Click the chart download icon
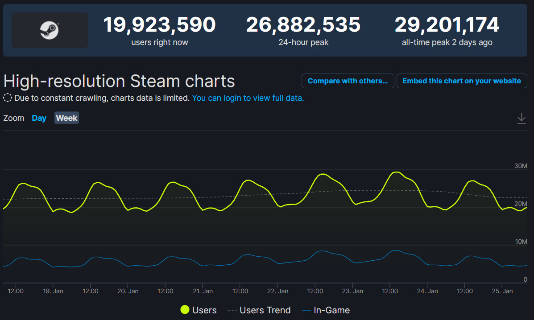The width and height of the screenshot is (534, 320). 521,118
